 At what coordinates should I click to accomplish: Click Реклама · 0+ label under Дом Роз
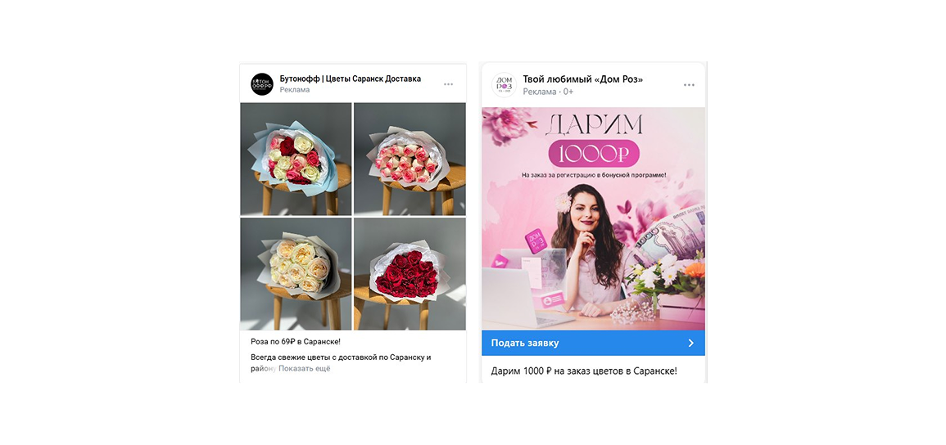[x=548, y=92]
